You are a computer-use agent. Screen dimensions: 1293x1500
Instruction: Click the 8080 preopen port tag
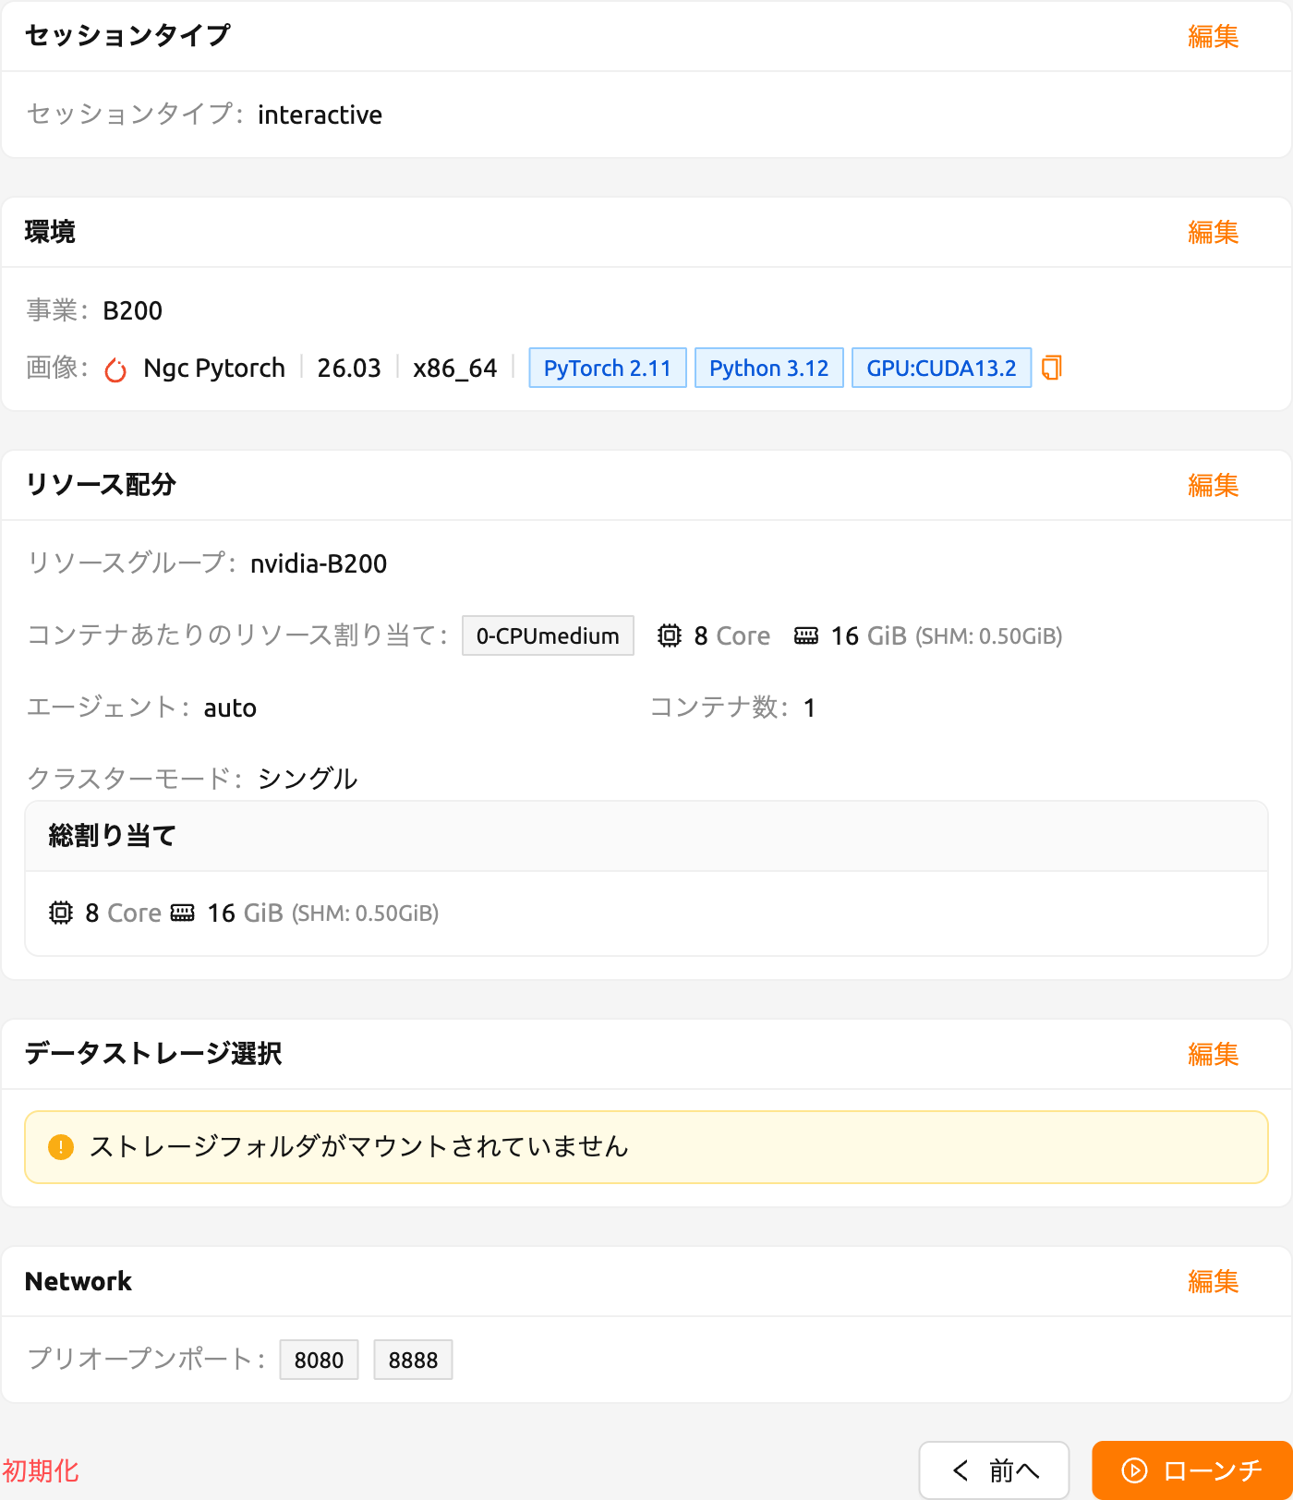319,1360
